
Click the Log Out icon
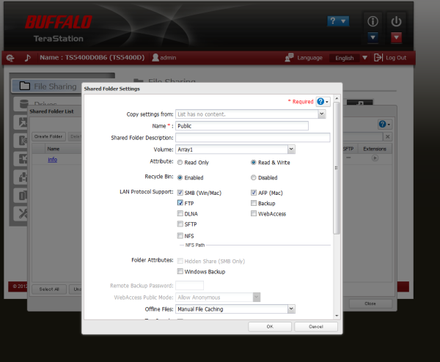click(378, 57)
